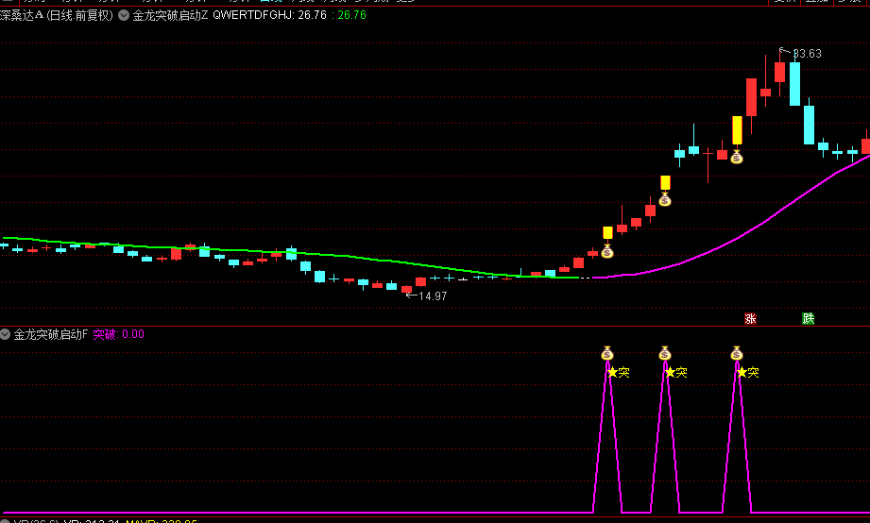Click the first star 突 signal marker
Image resolution: width=870 pixels, height=523 pixels.
click(619, 372)
